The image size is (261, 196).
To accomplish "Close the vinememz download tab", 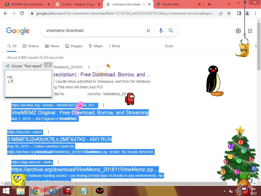I will (x=149, y=4).
